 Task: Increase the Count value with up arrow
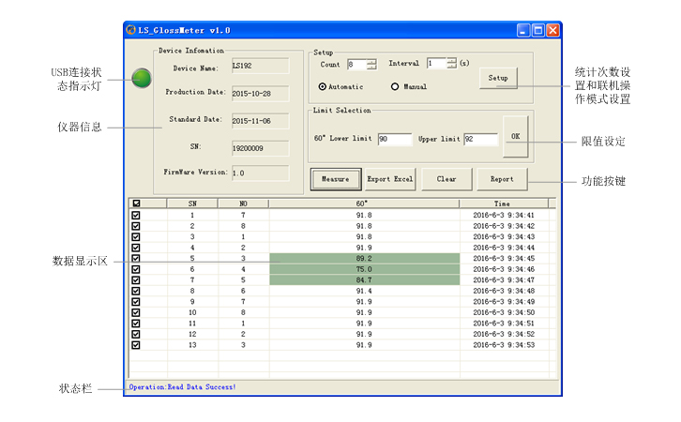371,61
